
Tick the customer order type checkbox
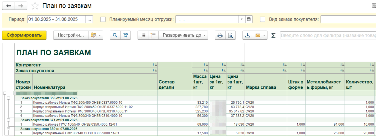(263, 19)
